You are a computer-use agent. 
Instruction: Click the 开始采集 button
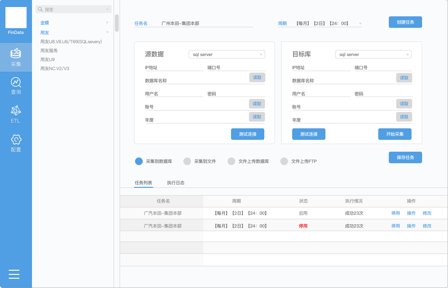(x=395, y=134)
